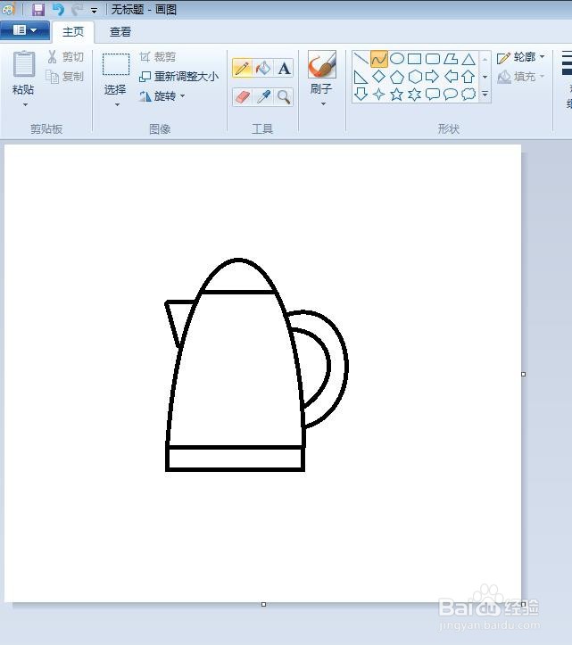Select the Up arrow shape
Viewport: 572px width, 645px height.
[x=468, y=77]
